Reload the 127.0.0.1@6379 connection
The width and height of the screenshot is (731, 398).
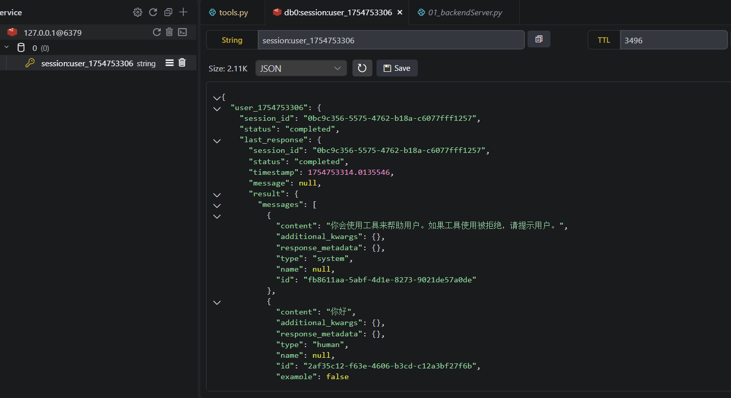tap(157, 32)
